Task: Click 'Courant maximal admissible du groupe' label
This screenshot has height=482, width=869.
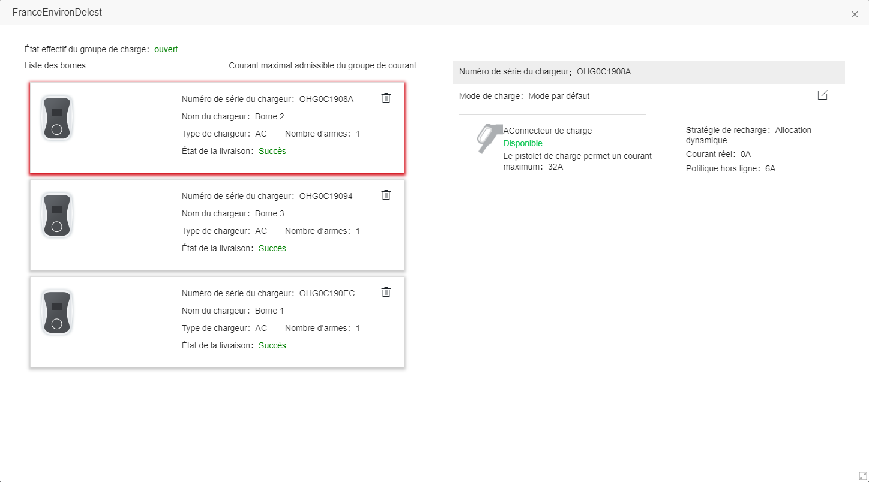Action: 322,65
